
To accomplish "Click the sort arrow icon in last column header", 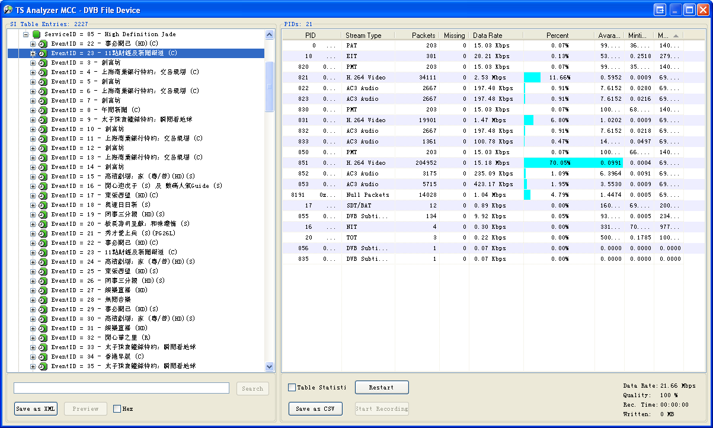I will [x=676, y=36].
